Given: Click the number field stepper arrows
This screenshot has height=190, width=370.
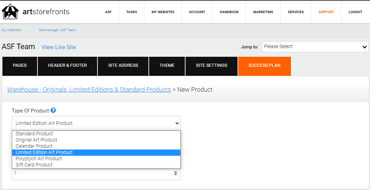Looking at the screenshot, I should 175,173.
